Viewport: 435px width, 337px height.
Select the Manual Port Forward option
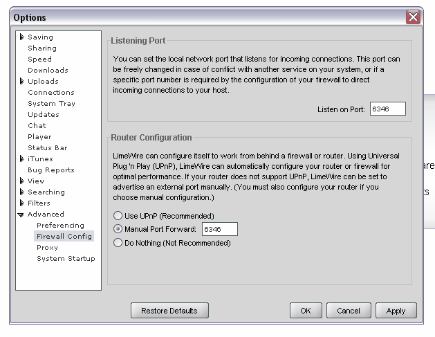[118, 229]
